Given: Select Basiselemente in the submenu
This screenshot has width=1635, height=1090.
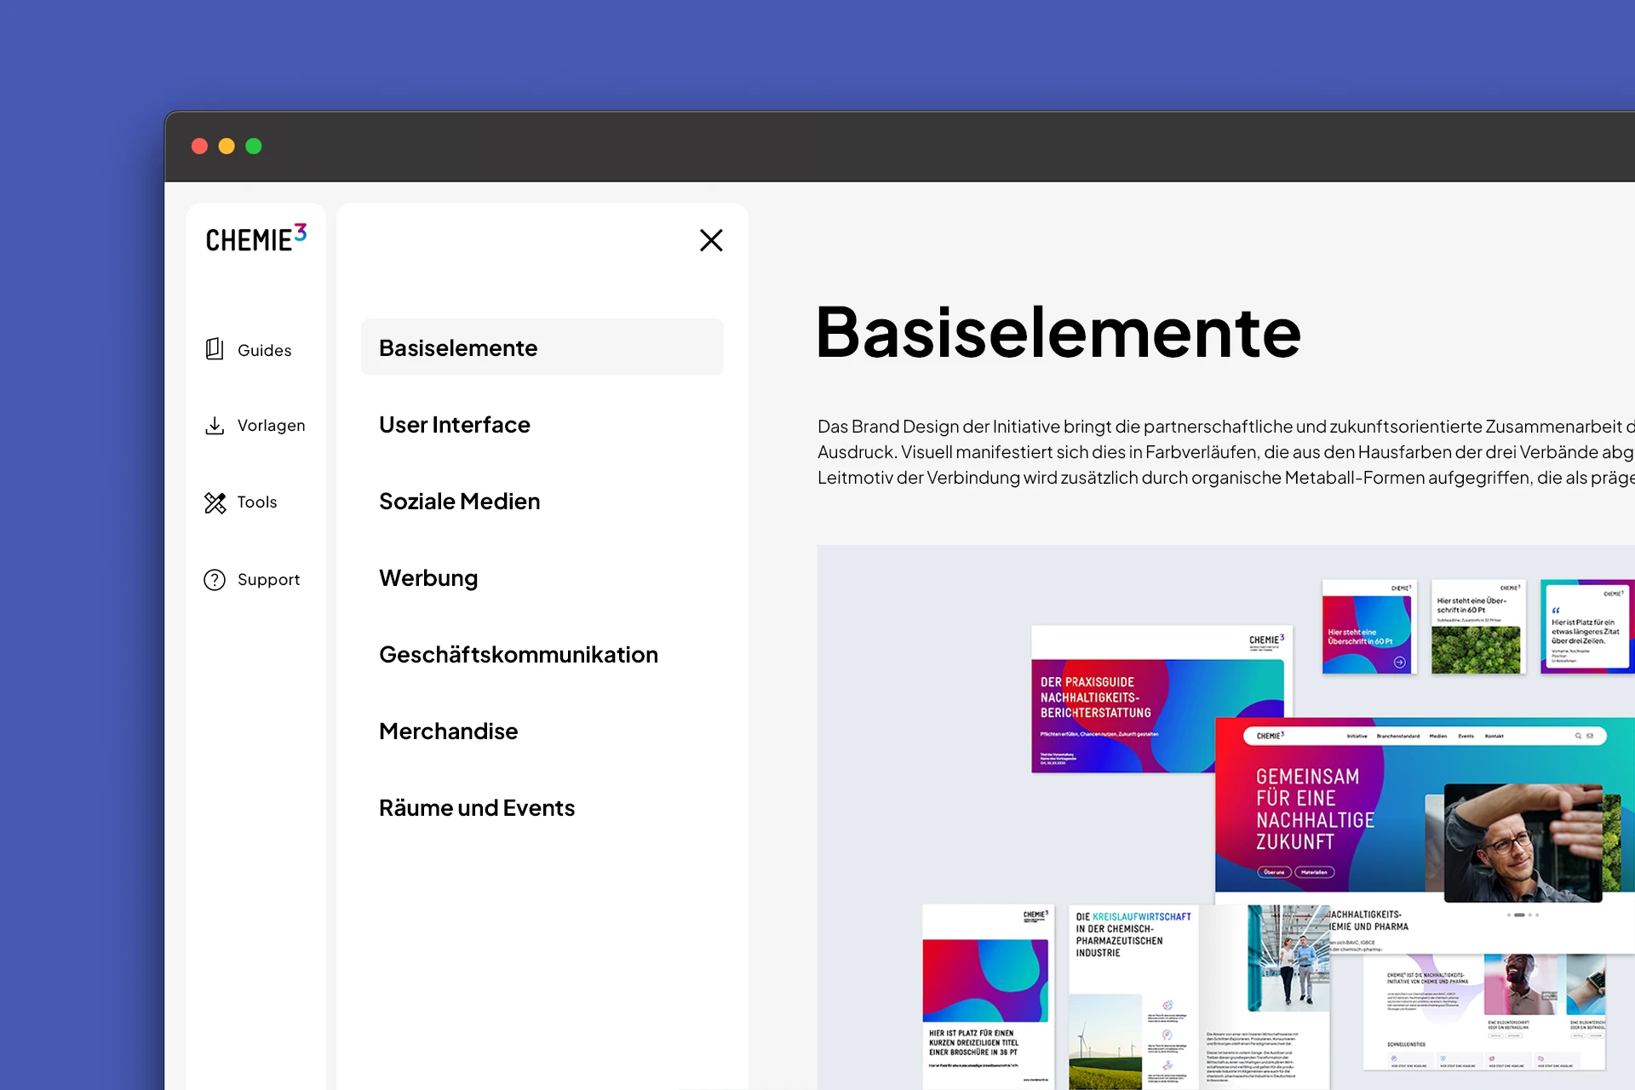Looking at the screenshot, I should click(542, 347).
